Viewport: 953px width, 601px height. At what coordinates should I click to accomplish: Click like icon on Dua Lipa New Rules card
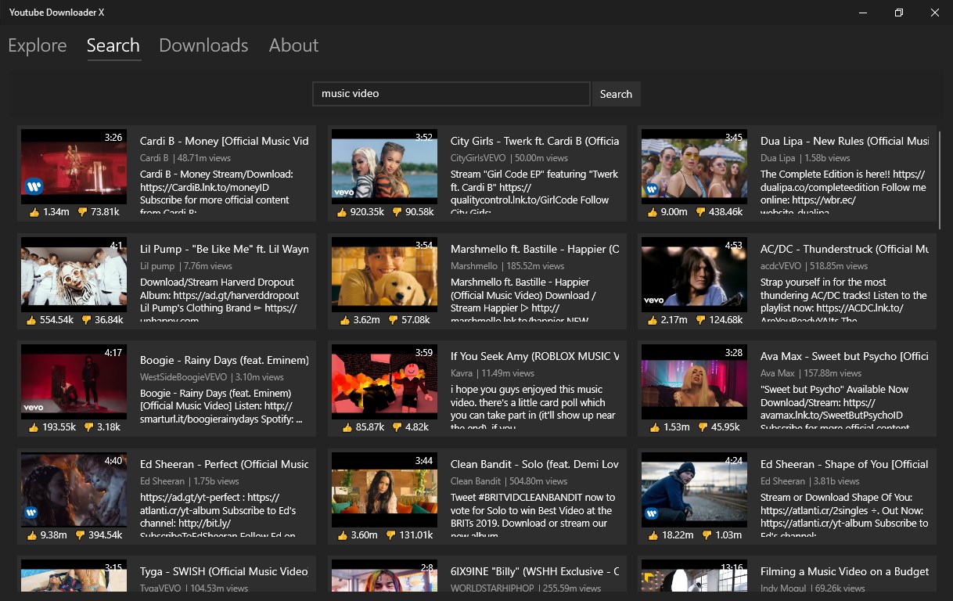[x=652, y=212]
